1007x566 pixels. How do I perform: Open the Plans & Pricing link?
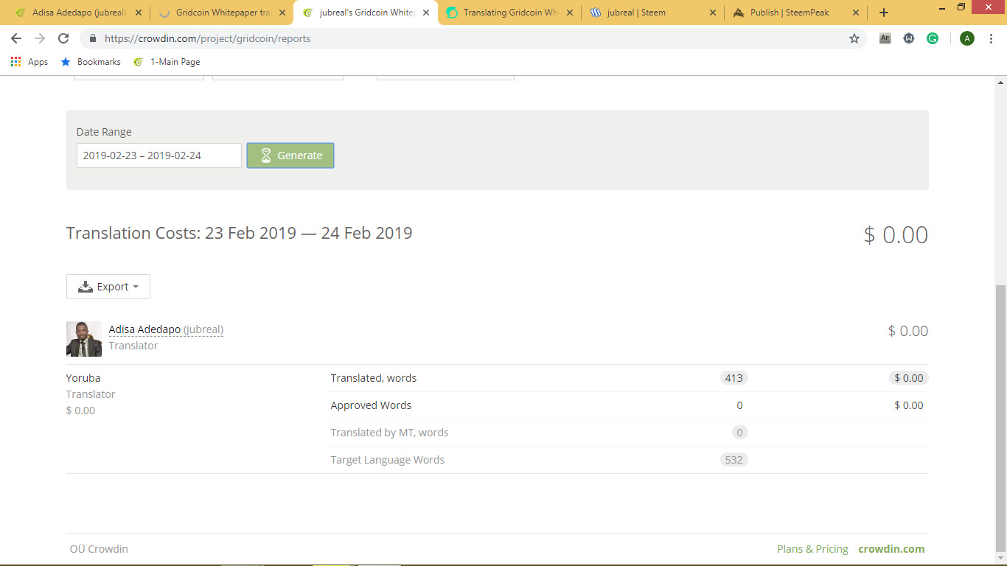[812, 549]
